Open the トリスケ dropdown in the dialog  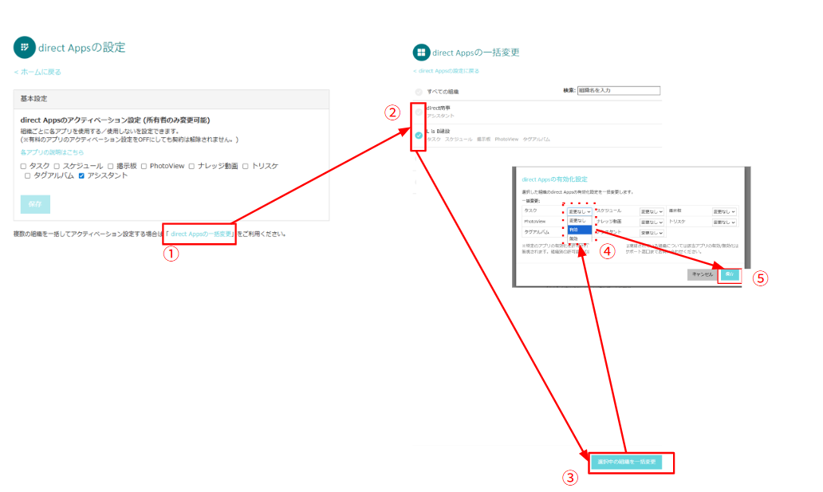click(x=724, y=222)
